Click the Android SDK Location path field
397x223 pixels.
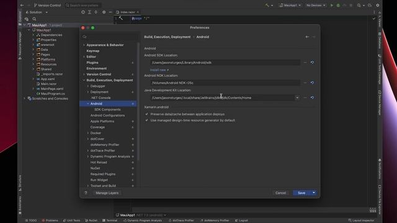(225, 63)
